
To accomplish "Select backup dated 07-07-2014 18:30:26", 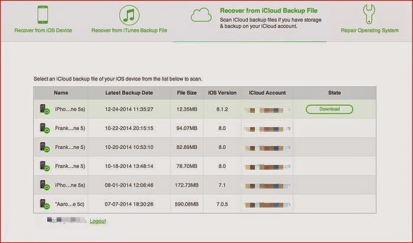I will click(x=129, y=204).
